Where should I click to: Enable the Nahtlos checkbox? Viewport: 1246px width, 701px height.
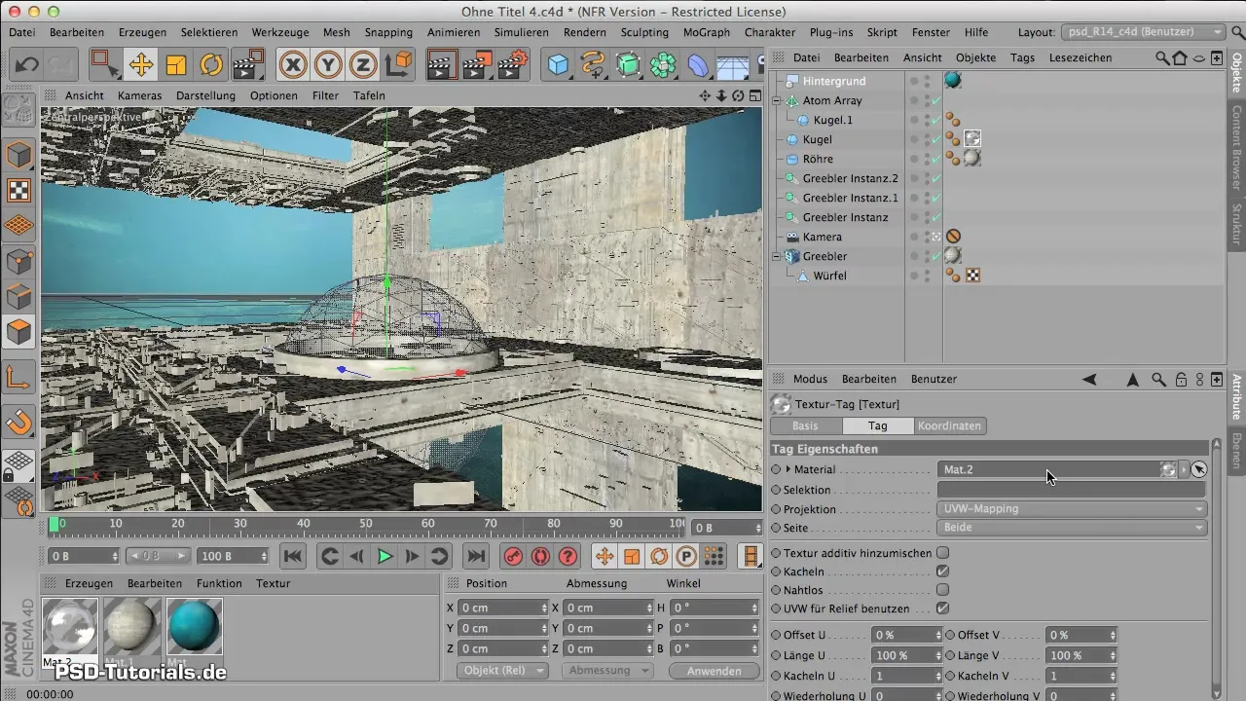[942, 590]
